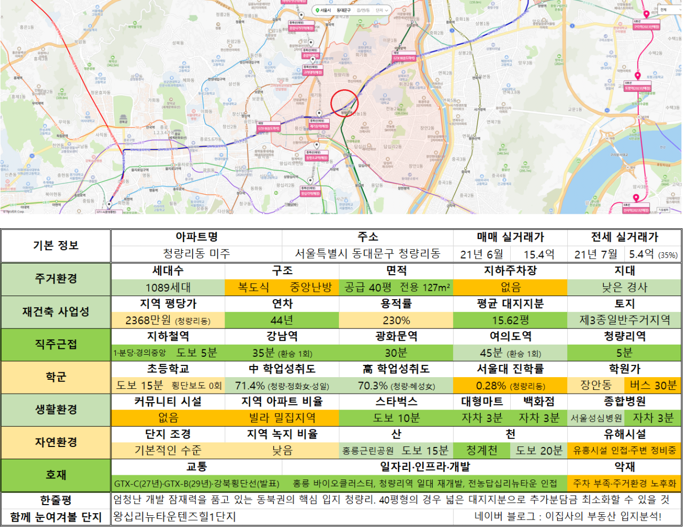Click the address 서울특별시 동대문구 청량리동
The height and width of the screenshot is (527, 683).
(368, 254)
